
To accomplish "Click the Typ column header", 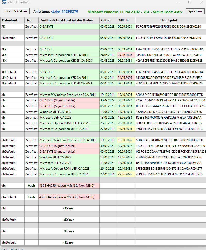I will pos(31,20).
